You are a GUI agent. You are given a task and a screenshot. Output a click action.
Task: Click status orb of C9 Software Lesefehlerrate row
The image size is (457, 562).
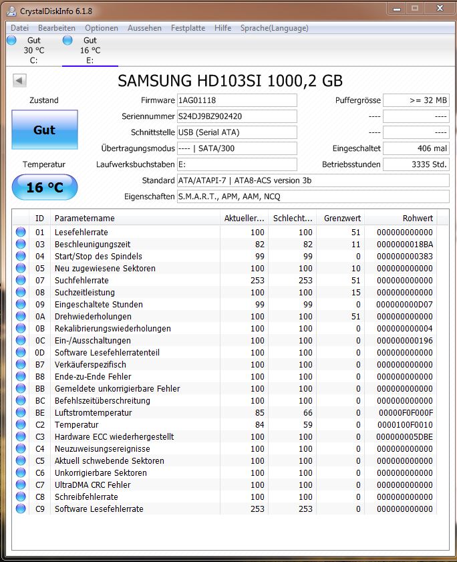click(x=21, y=509)
